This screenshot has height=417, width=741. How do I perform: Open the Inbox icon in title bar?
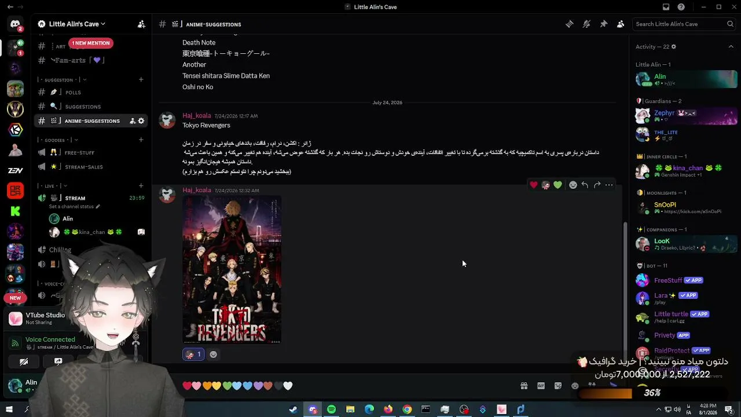click(x=666, y=7)
